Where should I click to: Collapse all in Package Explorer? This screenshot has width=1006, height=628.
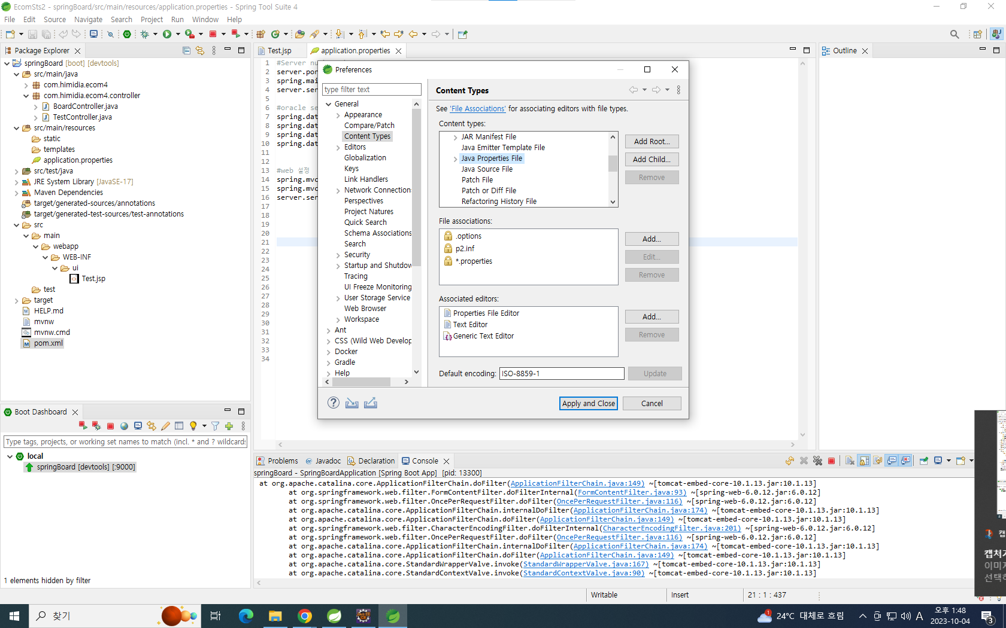click(187, 51)
